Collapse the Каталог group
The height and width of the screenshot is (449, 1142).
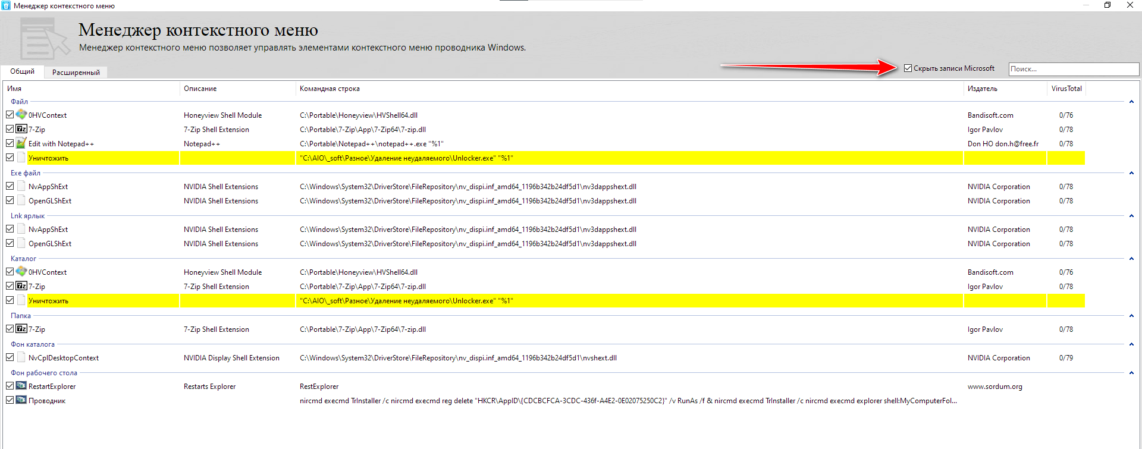[x=1131, y=259]
